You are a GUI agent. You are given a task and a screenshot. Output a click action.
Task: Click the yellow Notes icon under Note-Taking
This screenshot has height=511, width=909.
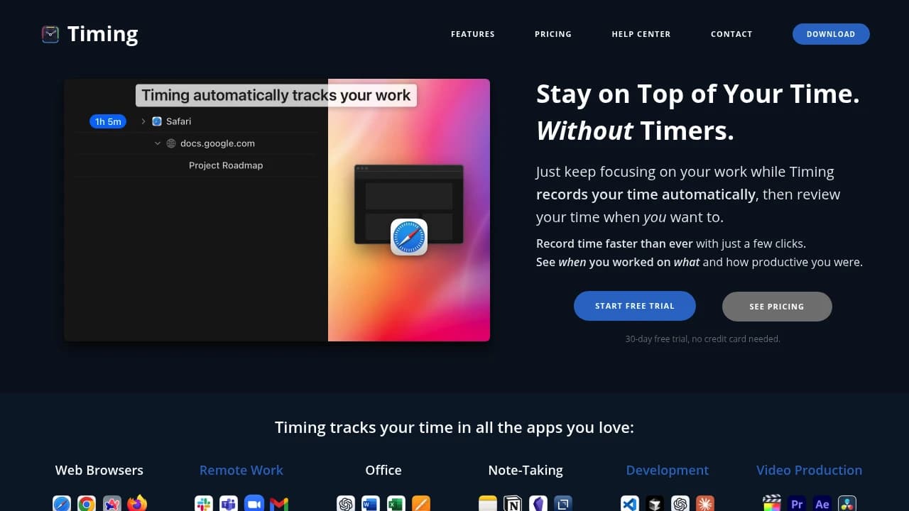(488, 503)
